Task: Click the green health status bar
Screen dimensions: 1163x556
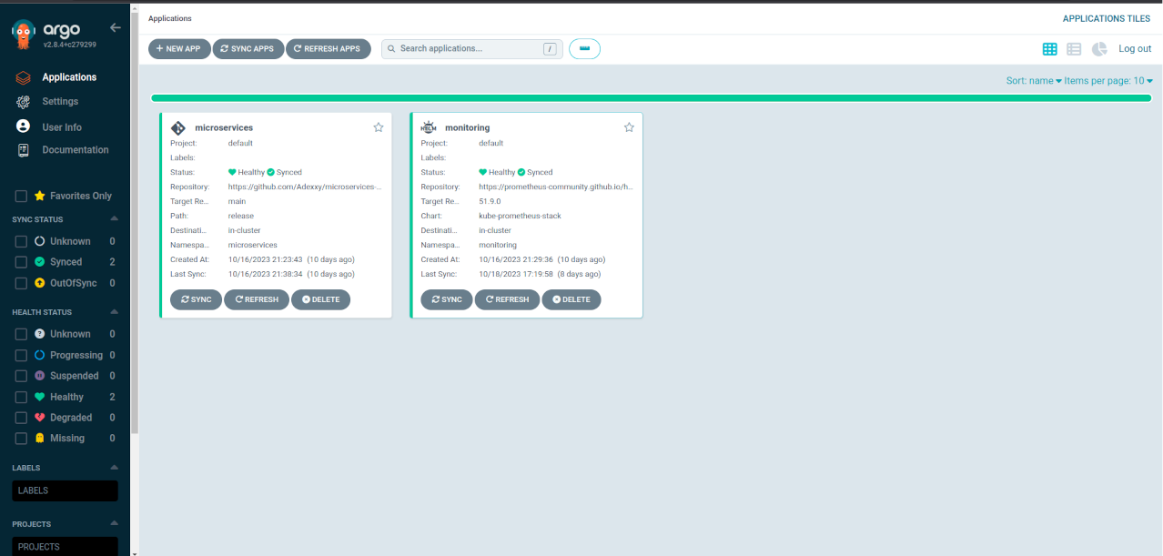Action: [x=651, y=97]
